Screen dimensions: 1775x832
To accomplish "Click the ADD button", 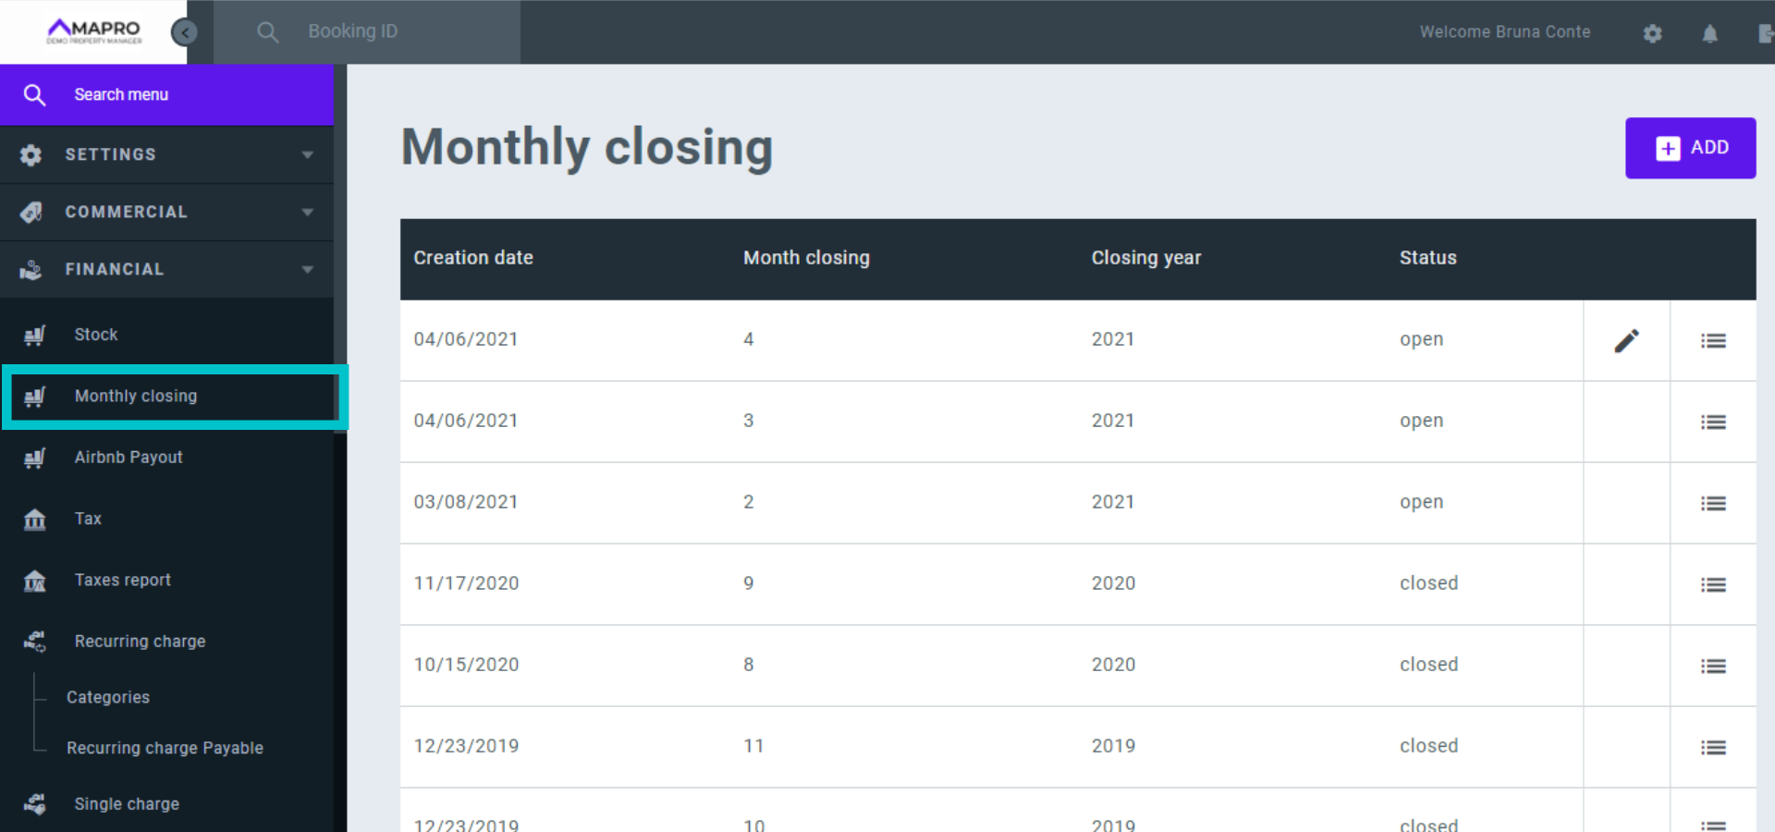I will (x=1690, y=148).
